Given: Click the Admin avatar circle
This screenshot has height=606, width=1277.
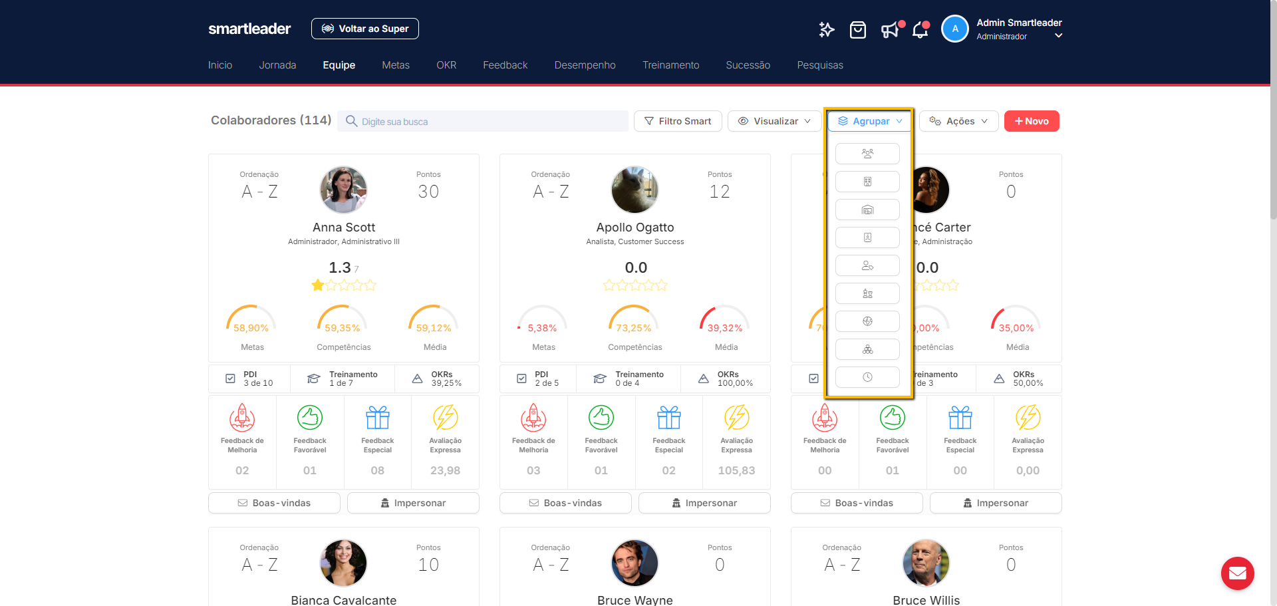Looking at the screenshot, I should click(x=955, y=29).
